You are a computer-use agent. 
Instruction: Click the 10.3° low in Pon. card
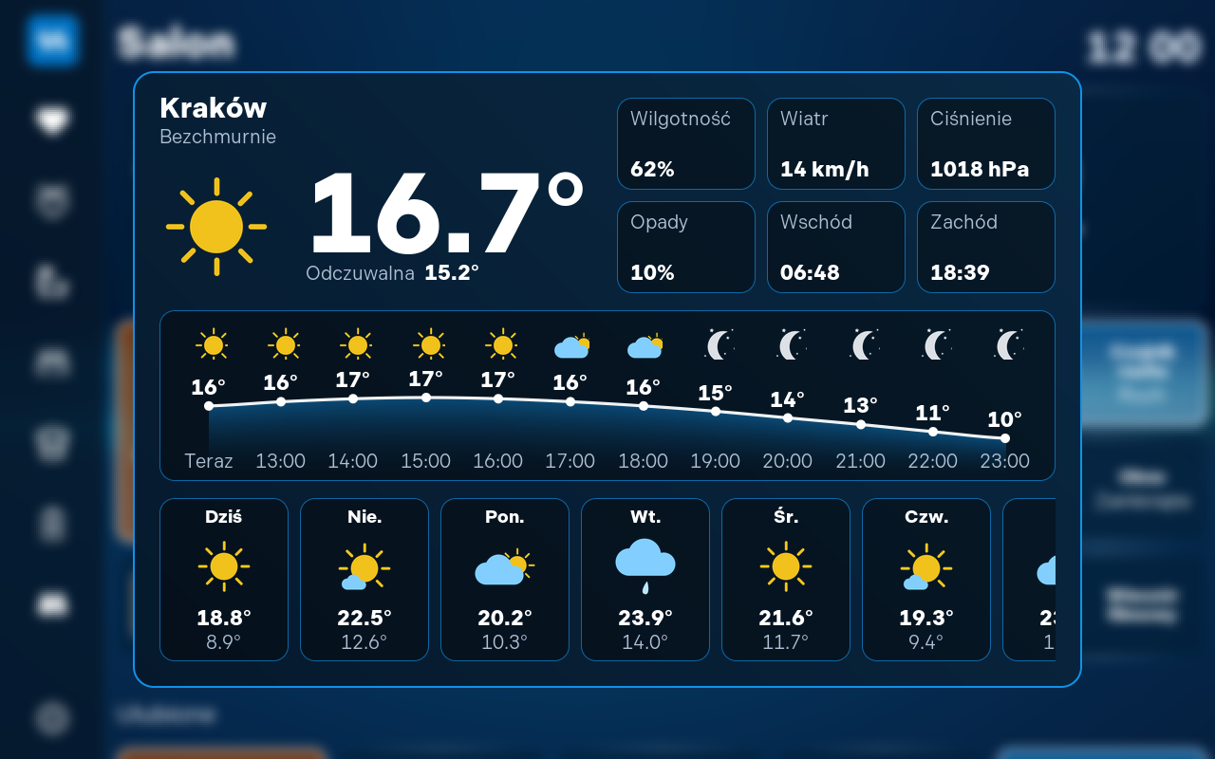tap(505, 642)
